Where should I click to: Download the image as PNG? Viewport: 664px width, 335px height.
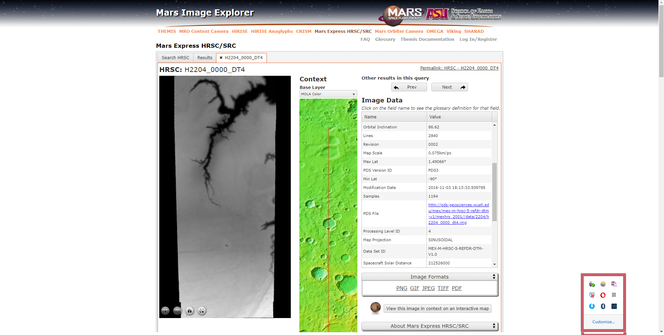(402, 288)
